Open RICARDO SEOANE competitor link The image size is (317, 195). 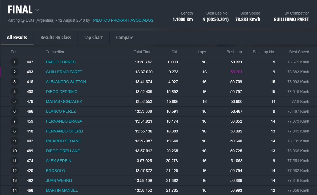tap(63, 141)
